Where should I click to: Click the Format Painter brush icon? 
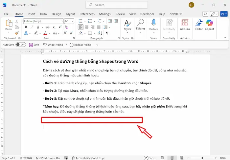tap(17, 33)
